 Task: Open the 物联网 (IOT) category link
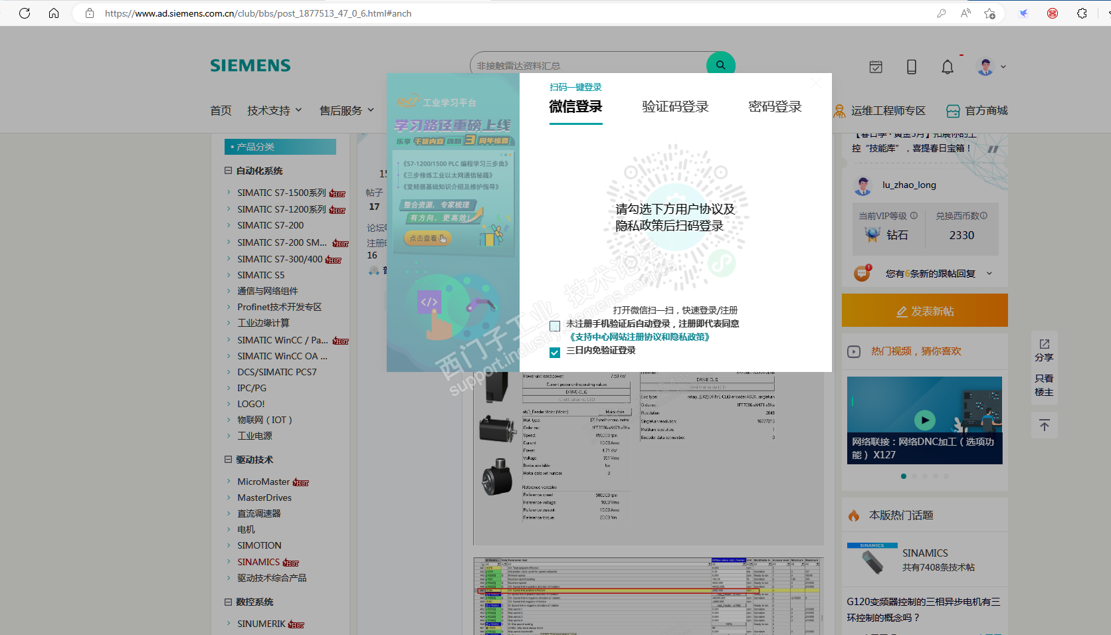[x=264, y=420]
